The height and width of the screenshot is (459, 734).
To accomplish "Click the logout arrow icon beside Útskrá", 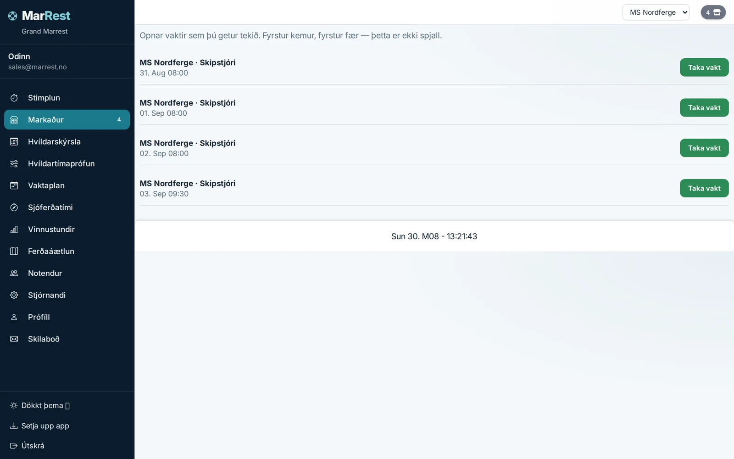I will [14, 446].
